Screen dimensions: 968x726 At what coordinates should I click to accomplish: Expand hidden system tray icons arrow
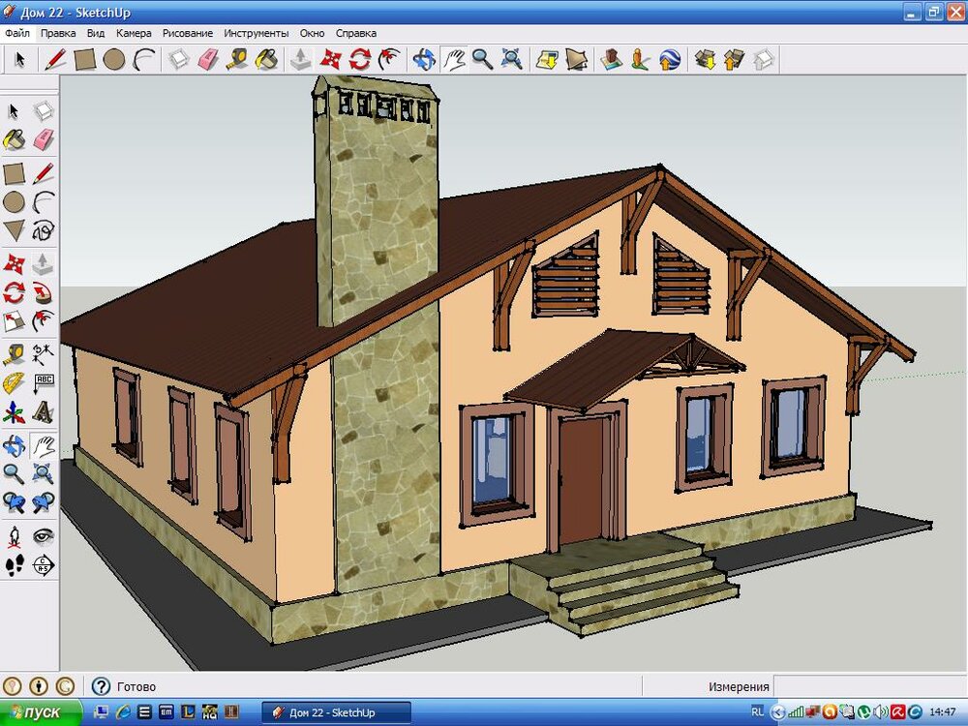(780, 711)
